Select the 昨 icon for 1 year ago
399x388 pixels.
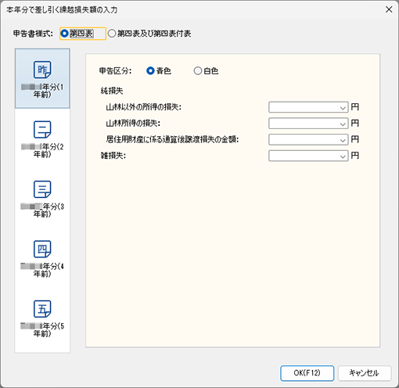point(42,70)
